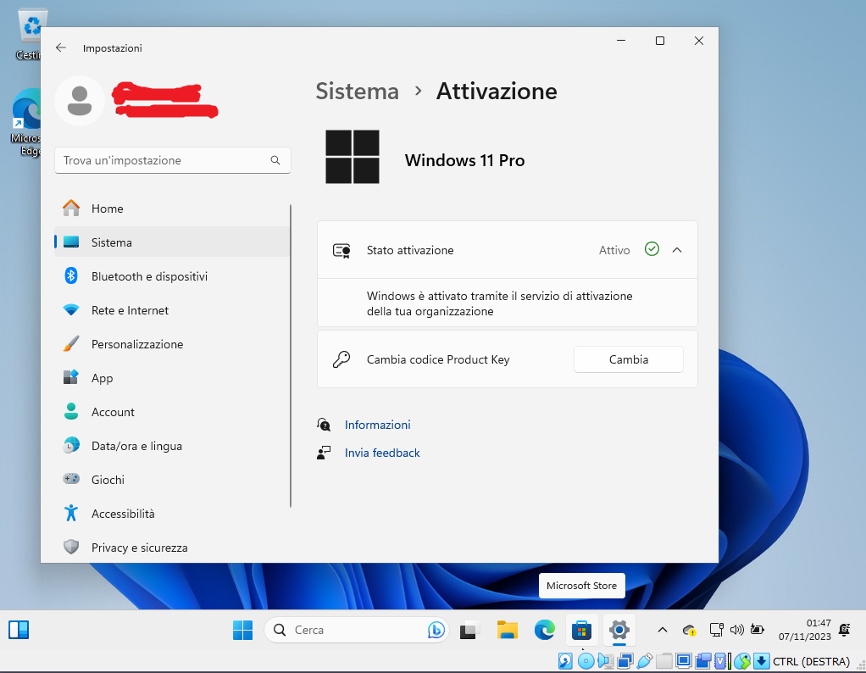This screenshot has height=673, width=866.
Task: Open Giochi settings
Action: point(172,480)
